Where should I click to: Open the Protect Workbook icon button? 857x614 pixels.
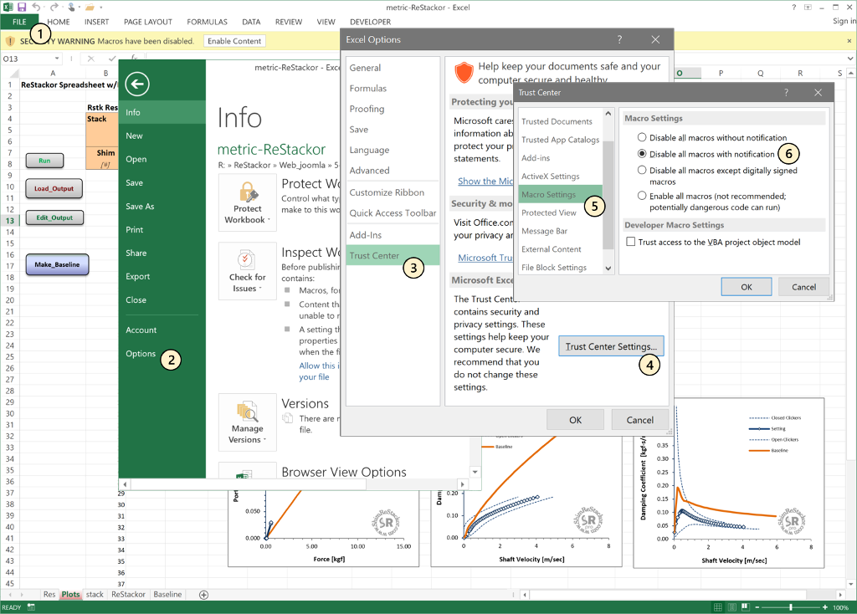(247, 202)
